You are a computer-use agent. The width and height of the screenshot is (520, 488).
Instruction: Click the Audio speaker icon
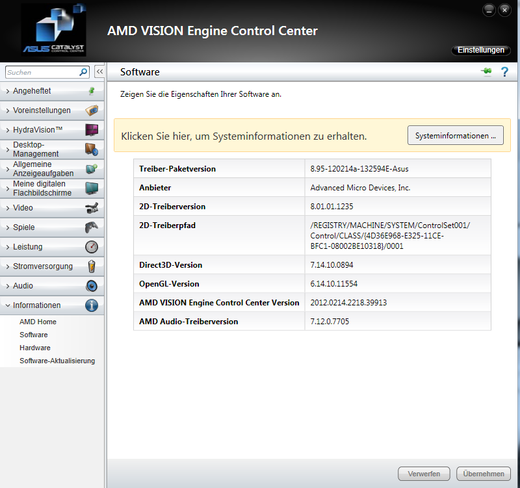click(92, 286)
